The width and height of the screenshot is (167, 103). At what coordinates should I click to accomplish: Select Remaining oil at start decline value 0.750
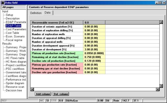(94, 57)
